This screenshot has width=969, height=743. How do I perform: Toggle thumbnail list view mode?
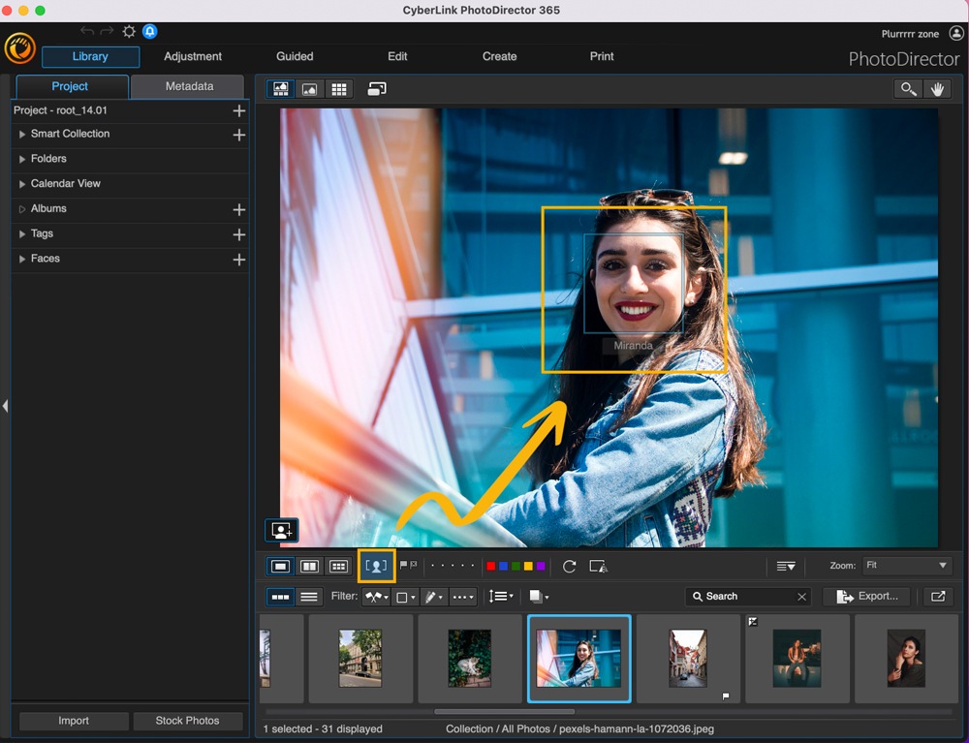coord(308,596)
